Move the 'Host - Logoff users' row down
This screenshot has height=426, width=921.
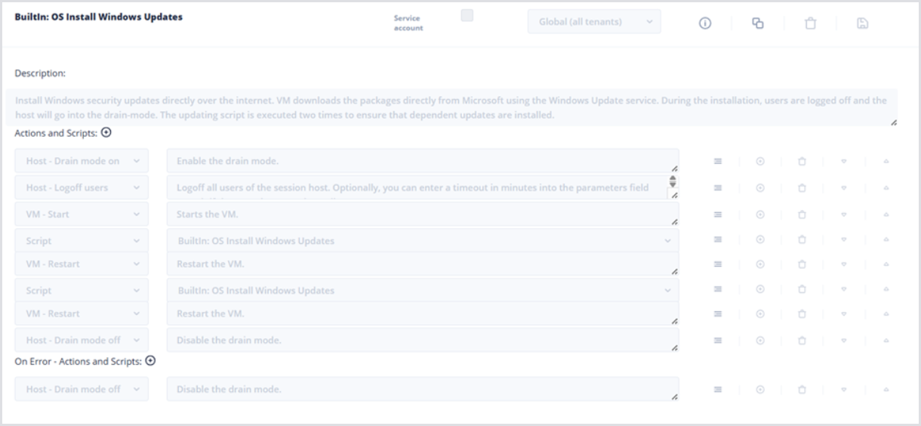pos(844,188)
